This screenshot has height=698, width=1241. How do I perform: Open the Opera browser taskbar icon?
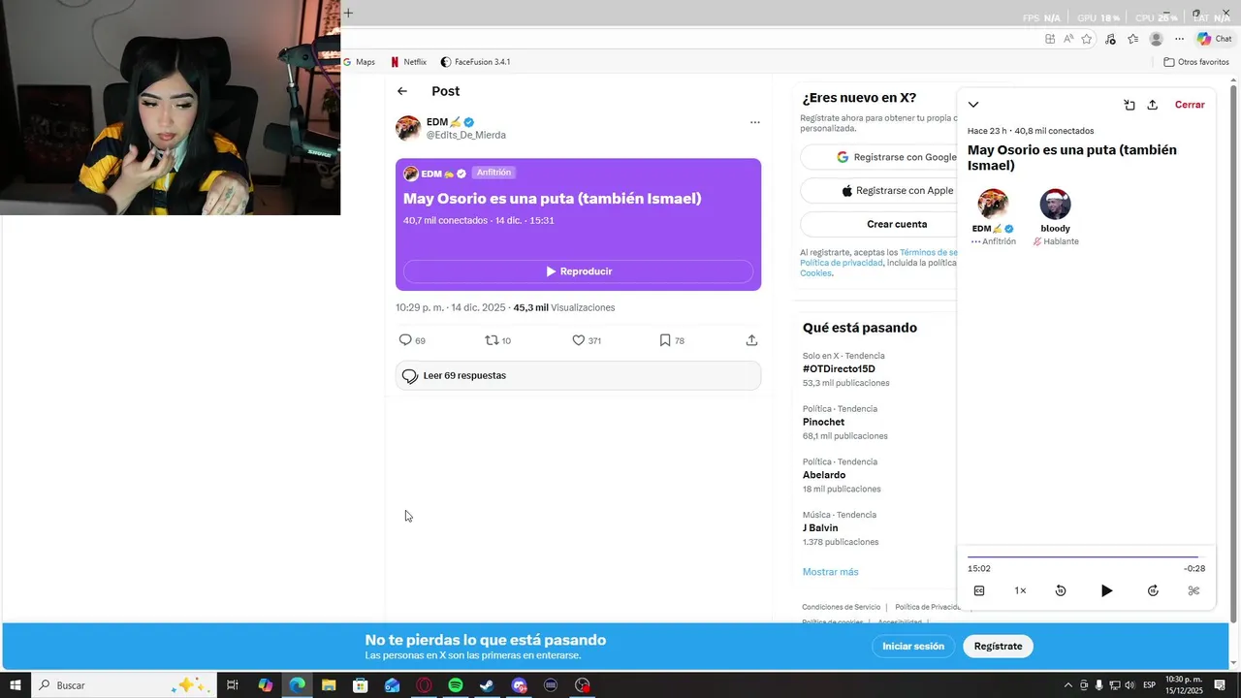tap(424, 685)
